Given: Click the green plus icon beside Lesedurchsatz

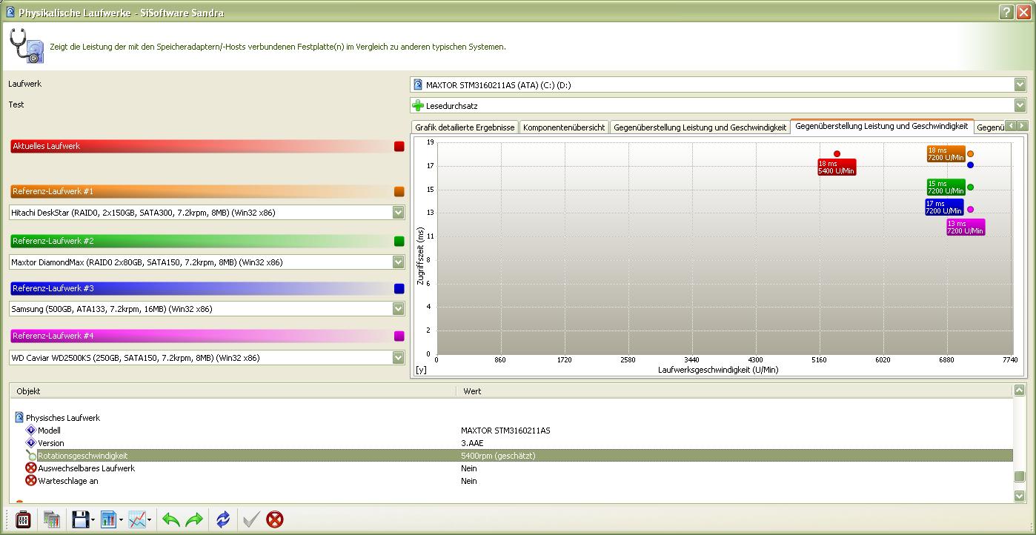Looking at the screenshot, I should (418, 105).
